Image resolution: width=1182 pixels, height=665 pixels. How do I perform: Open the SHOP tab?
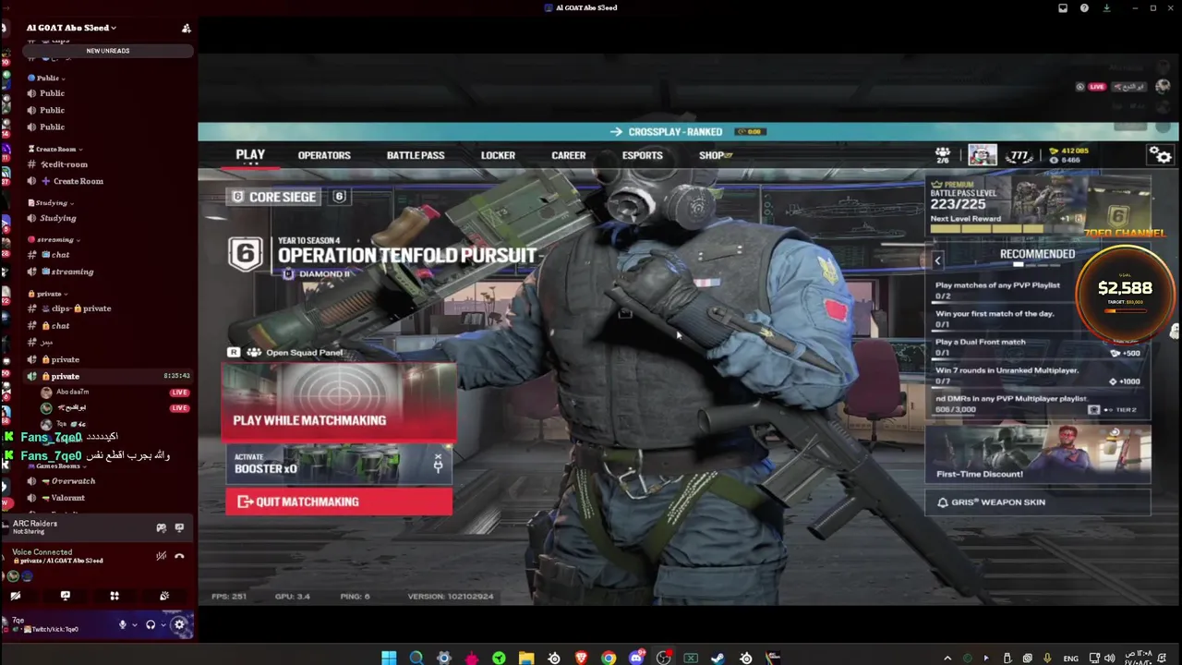715,155
